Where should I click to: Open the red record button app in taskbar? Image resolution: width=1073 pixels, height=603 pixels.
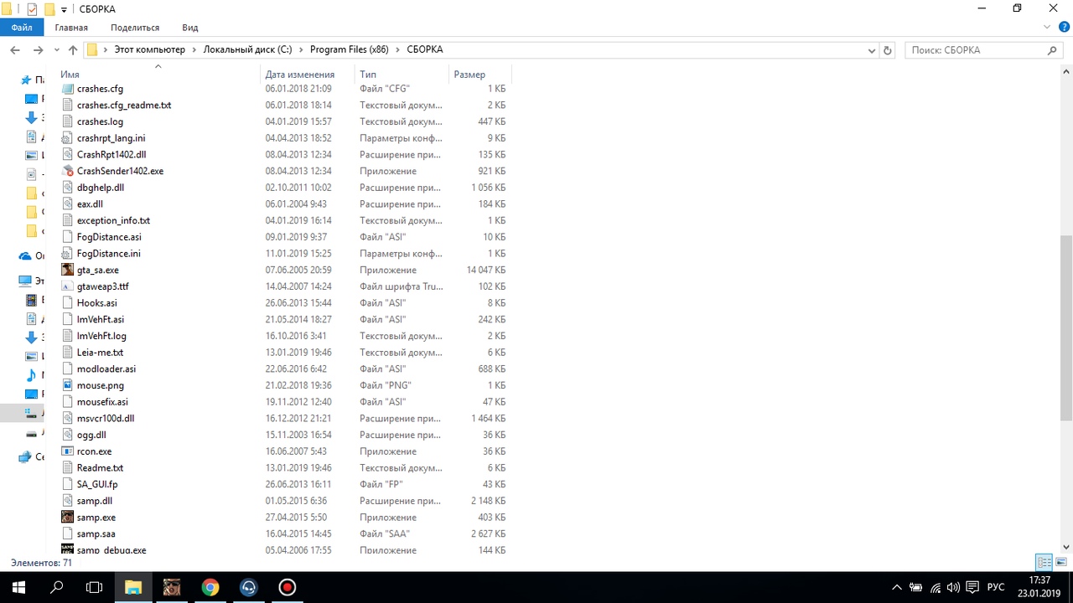point(288,587)
